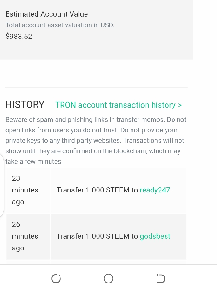Click the chevron after TRON history link
This screenshot has width=217, height=293.
click(x=180, y=105)
